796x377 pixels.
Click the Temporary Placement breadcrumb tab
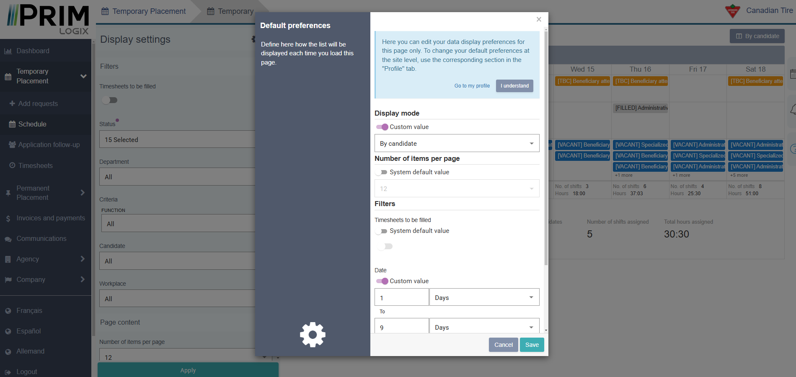pyautogui.click(x=144, y=11)
